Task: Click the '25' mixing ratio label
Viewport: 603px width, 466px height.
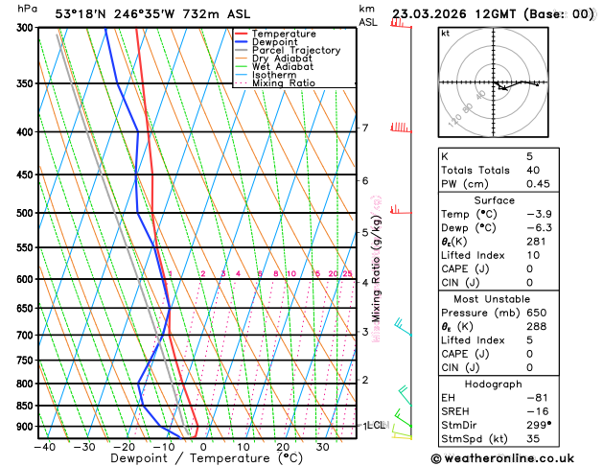Action: [347, 274]
